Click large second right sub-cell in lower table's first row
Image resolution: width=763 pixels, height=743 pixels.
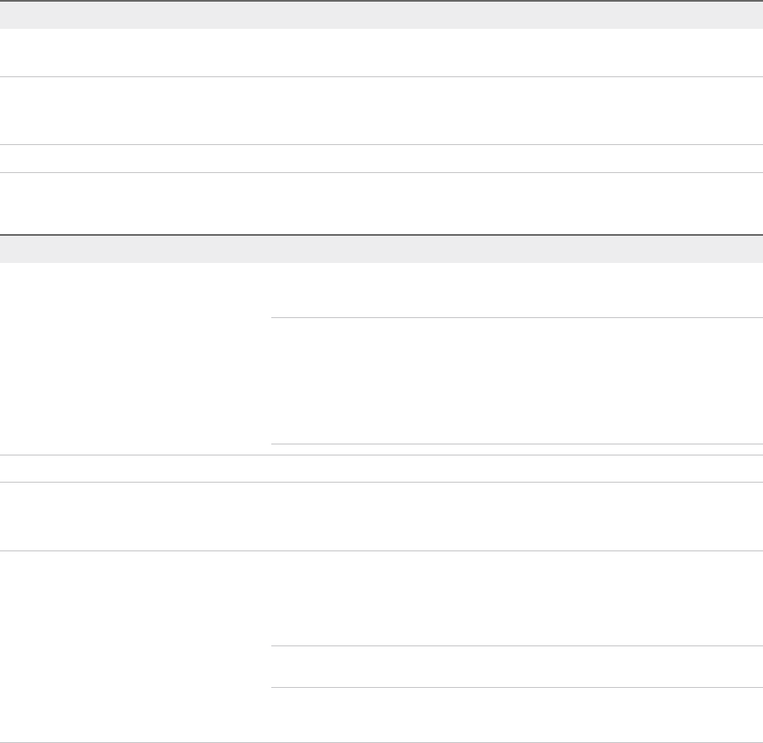click(515, 381)
